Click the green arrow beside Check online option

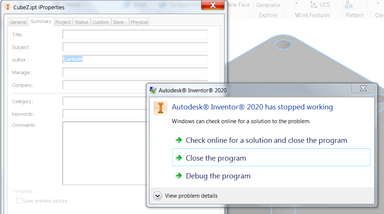point(179,141)
